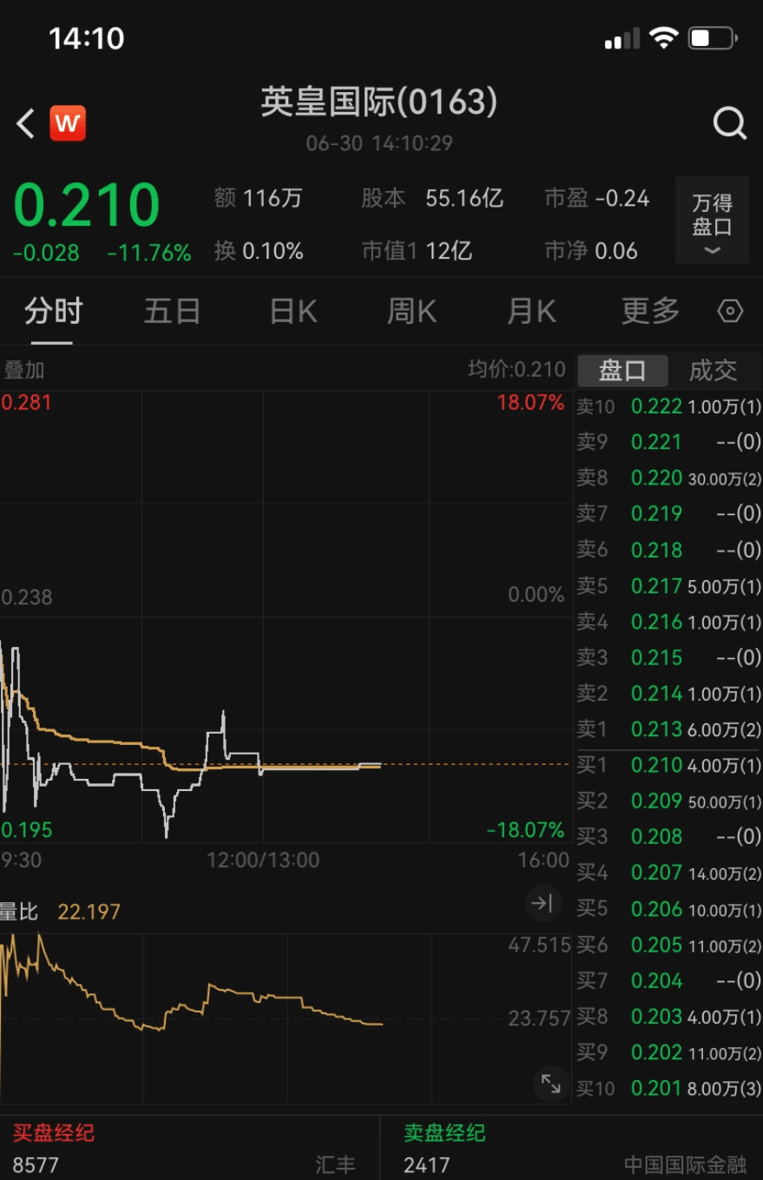Switch to the 日K daily chart tab
The height and width of the screenshot is (1180, 763).
(x=291, y=311)
